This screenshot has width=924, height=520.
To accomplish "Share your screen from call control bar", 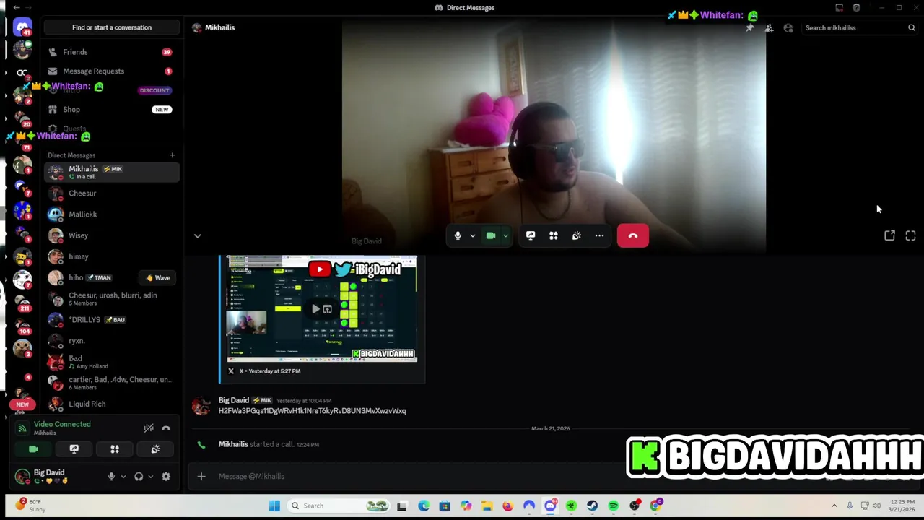I will (x=531, y=235).
